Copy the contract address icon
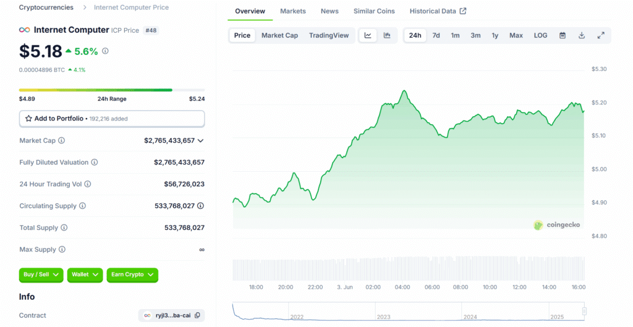Viewport: 633px width, 327px height. (197, 315)
